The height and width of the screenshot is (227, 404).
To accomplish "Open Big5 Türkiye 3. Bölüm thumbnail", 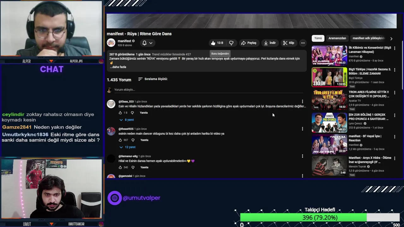I will coord(329,77).
